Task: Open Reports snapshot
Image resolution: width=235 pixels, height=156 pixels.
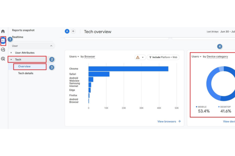Action: pyautogui.click(x=23, y=30)
